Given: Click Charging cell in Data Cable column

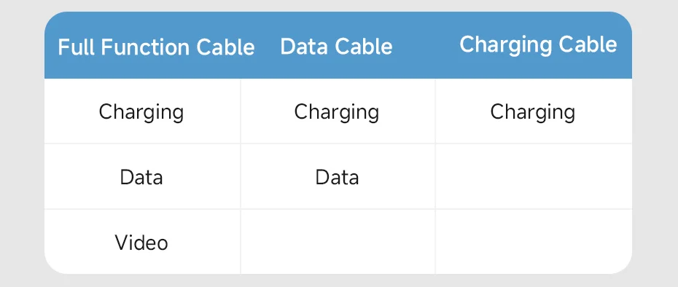Looking at the screenshot, I should tap(337, 112).
